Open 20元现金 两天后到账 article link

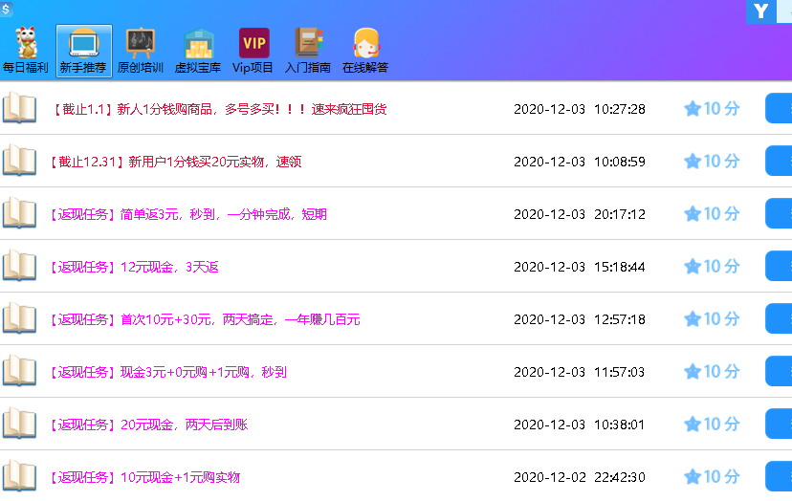[148, 425]
